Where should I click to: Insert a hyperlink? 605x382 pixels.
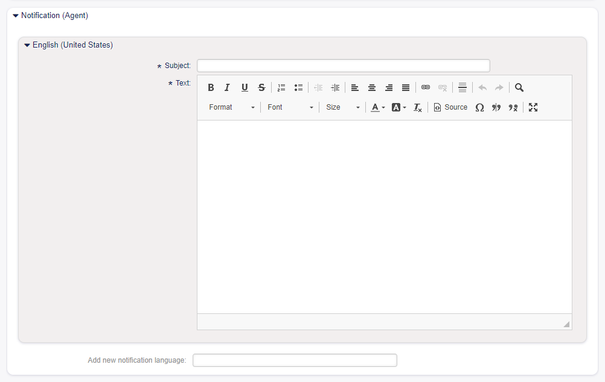pyautogui.click(x=426, y=87)
